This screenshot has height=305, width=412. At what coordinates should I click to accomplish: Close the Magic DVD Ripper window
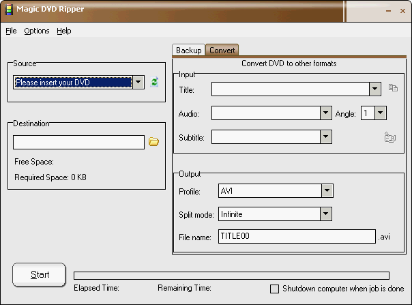[402, 11]
